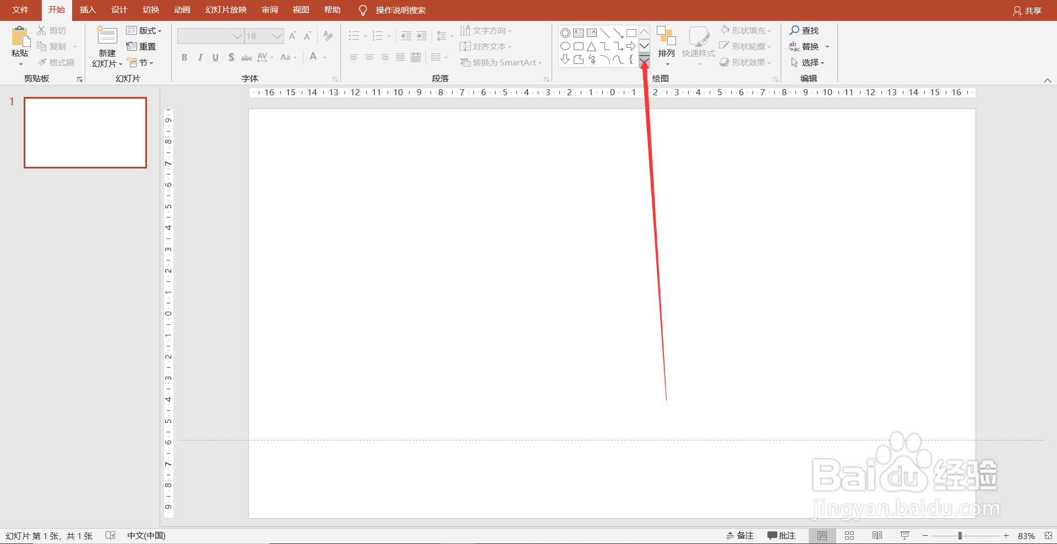The width and height of the screenshot is (1057, 544).
Task: Click the Font Color (A) button
Action: (313, 57)
